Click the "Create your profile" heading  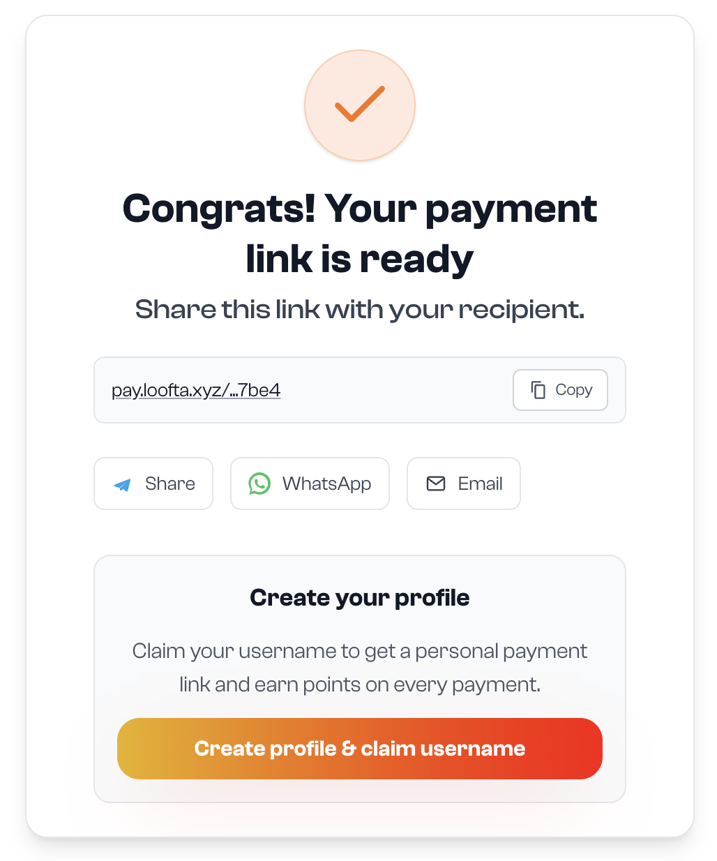point(359,598)
